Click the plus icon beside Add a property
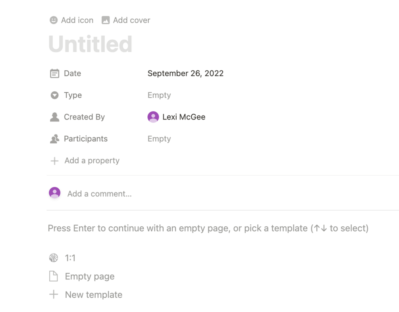Image resolution: width=399 pixels, height=312 pixels. point(54,161)
